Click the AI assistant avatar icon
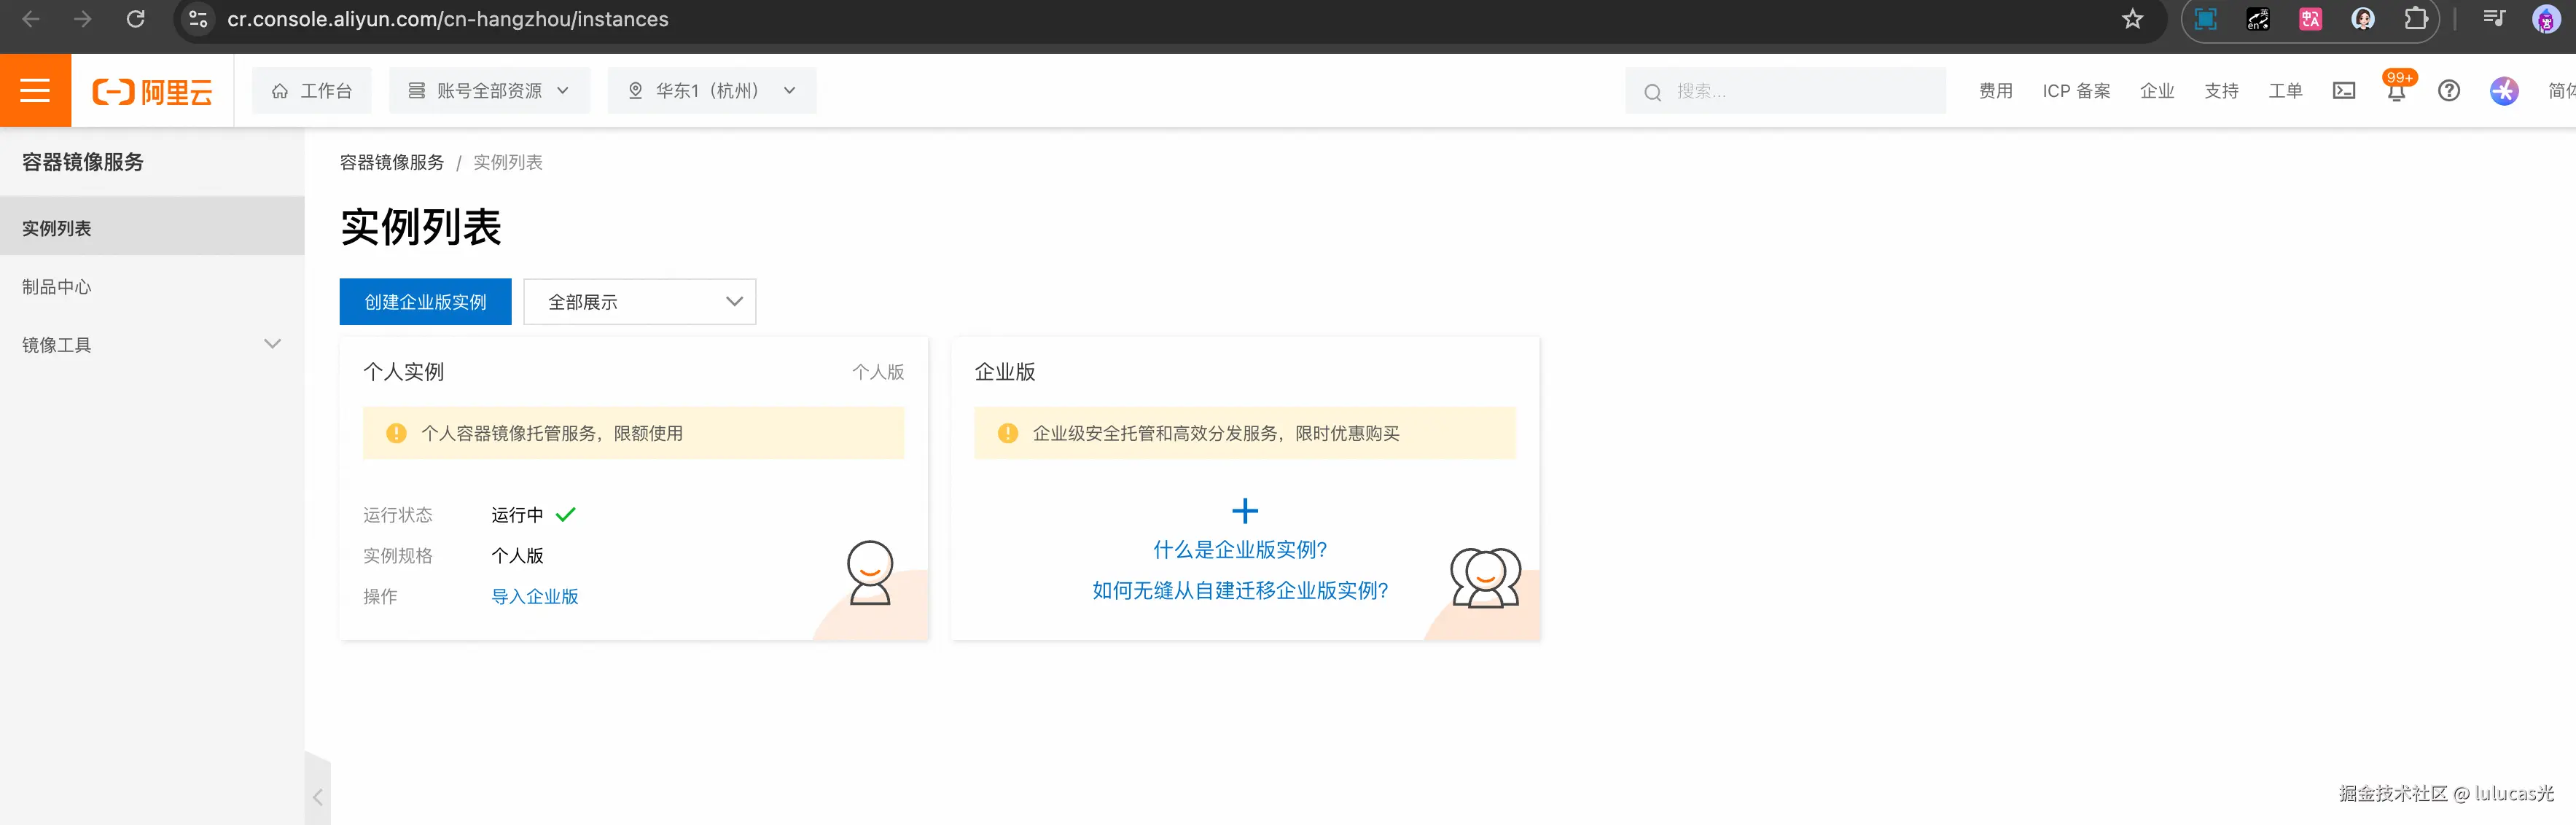This screenshot has height=825, width=2576. pyautogui.click(x=2503, y=91)
